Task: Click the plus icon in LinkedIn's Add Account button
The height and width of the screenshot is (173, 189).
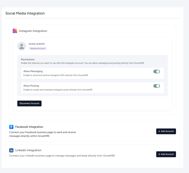Action: (x=159, y=154)
